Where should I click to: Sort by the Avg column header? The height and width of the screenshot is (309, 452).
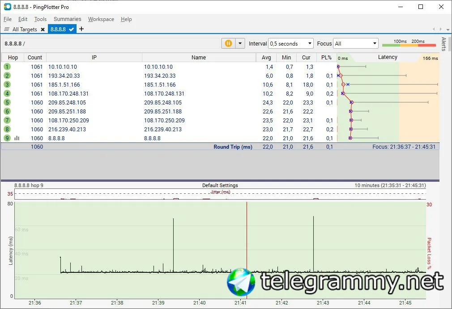[x=266, y=57]
